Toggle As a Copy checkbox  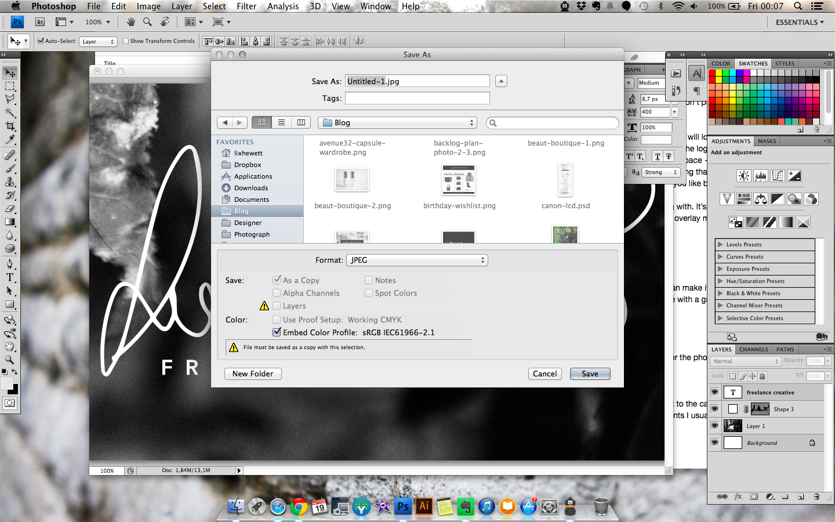click(277, 280)
